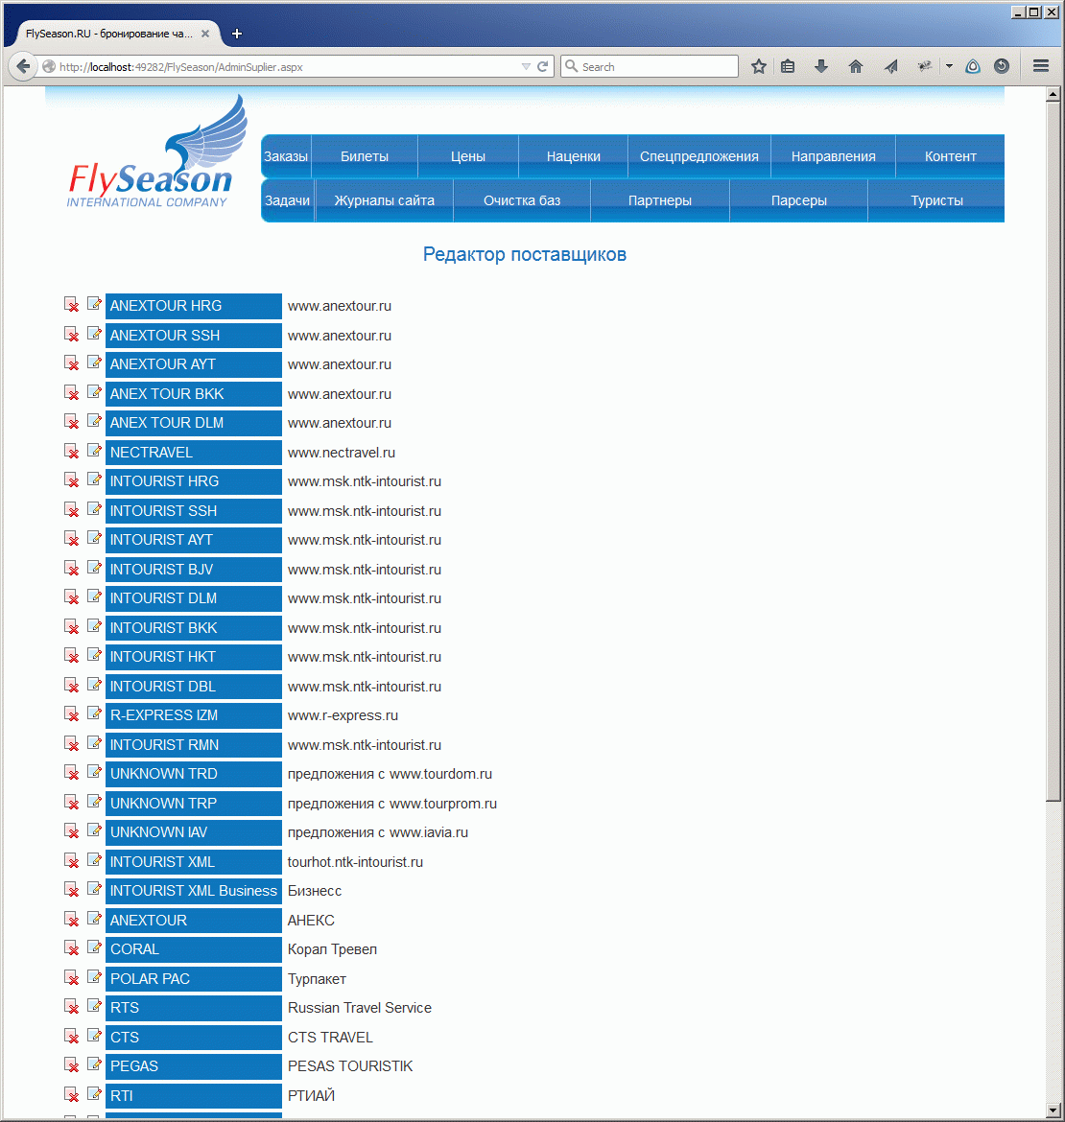Show the bookmarks list icon

(x=788, y=66)
